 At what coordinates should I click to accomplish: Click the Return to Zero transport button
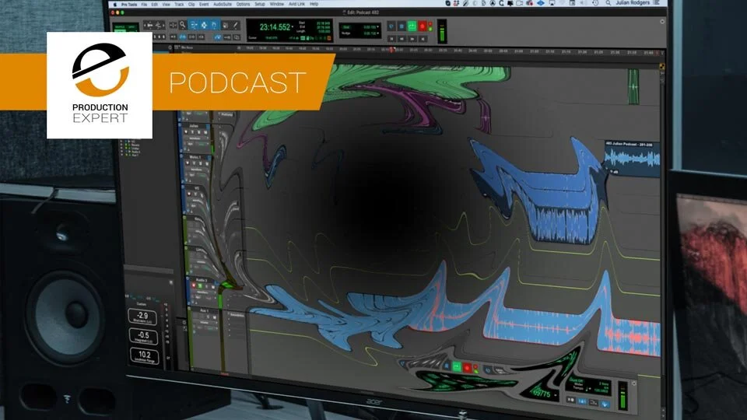391,39
